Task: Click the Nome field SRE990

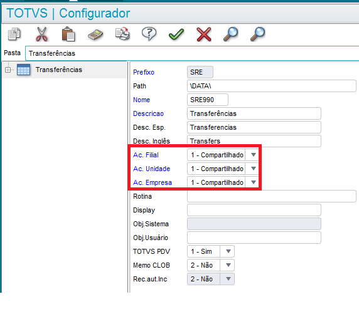Action: [208, 100]
